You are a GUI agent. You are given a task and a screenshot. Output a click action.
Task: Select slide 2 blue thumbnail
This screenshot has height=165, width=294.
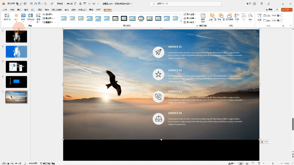point(16,52)
